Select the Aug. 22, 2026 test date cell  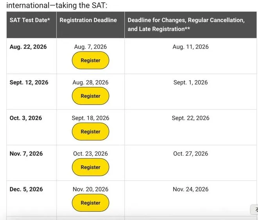(28, 47)
